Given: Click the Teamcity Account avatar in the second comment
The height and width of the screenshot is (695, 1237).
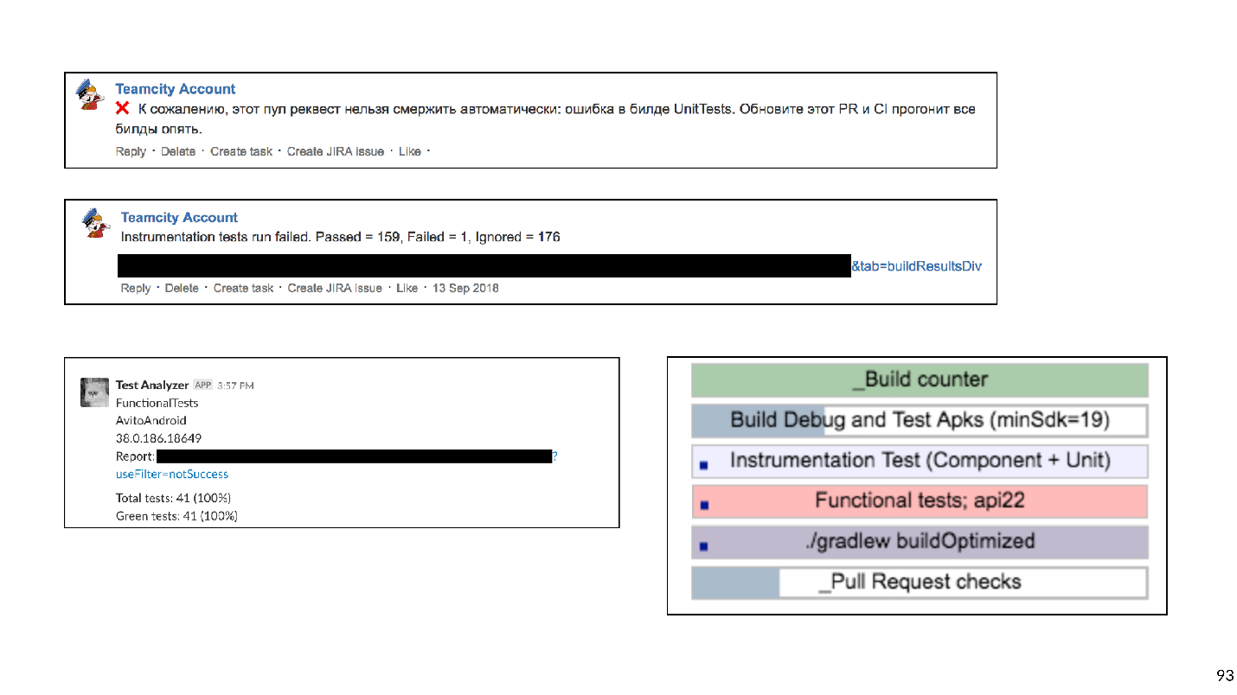Looking at the screenshot, I should (96, 223).
